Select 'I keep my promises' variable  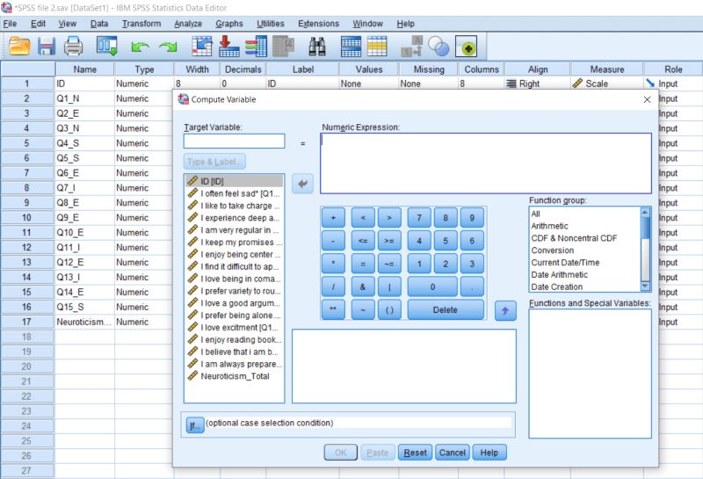(234, 243)
